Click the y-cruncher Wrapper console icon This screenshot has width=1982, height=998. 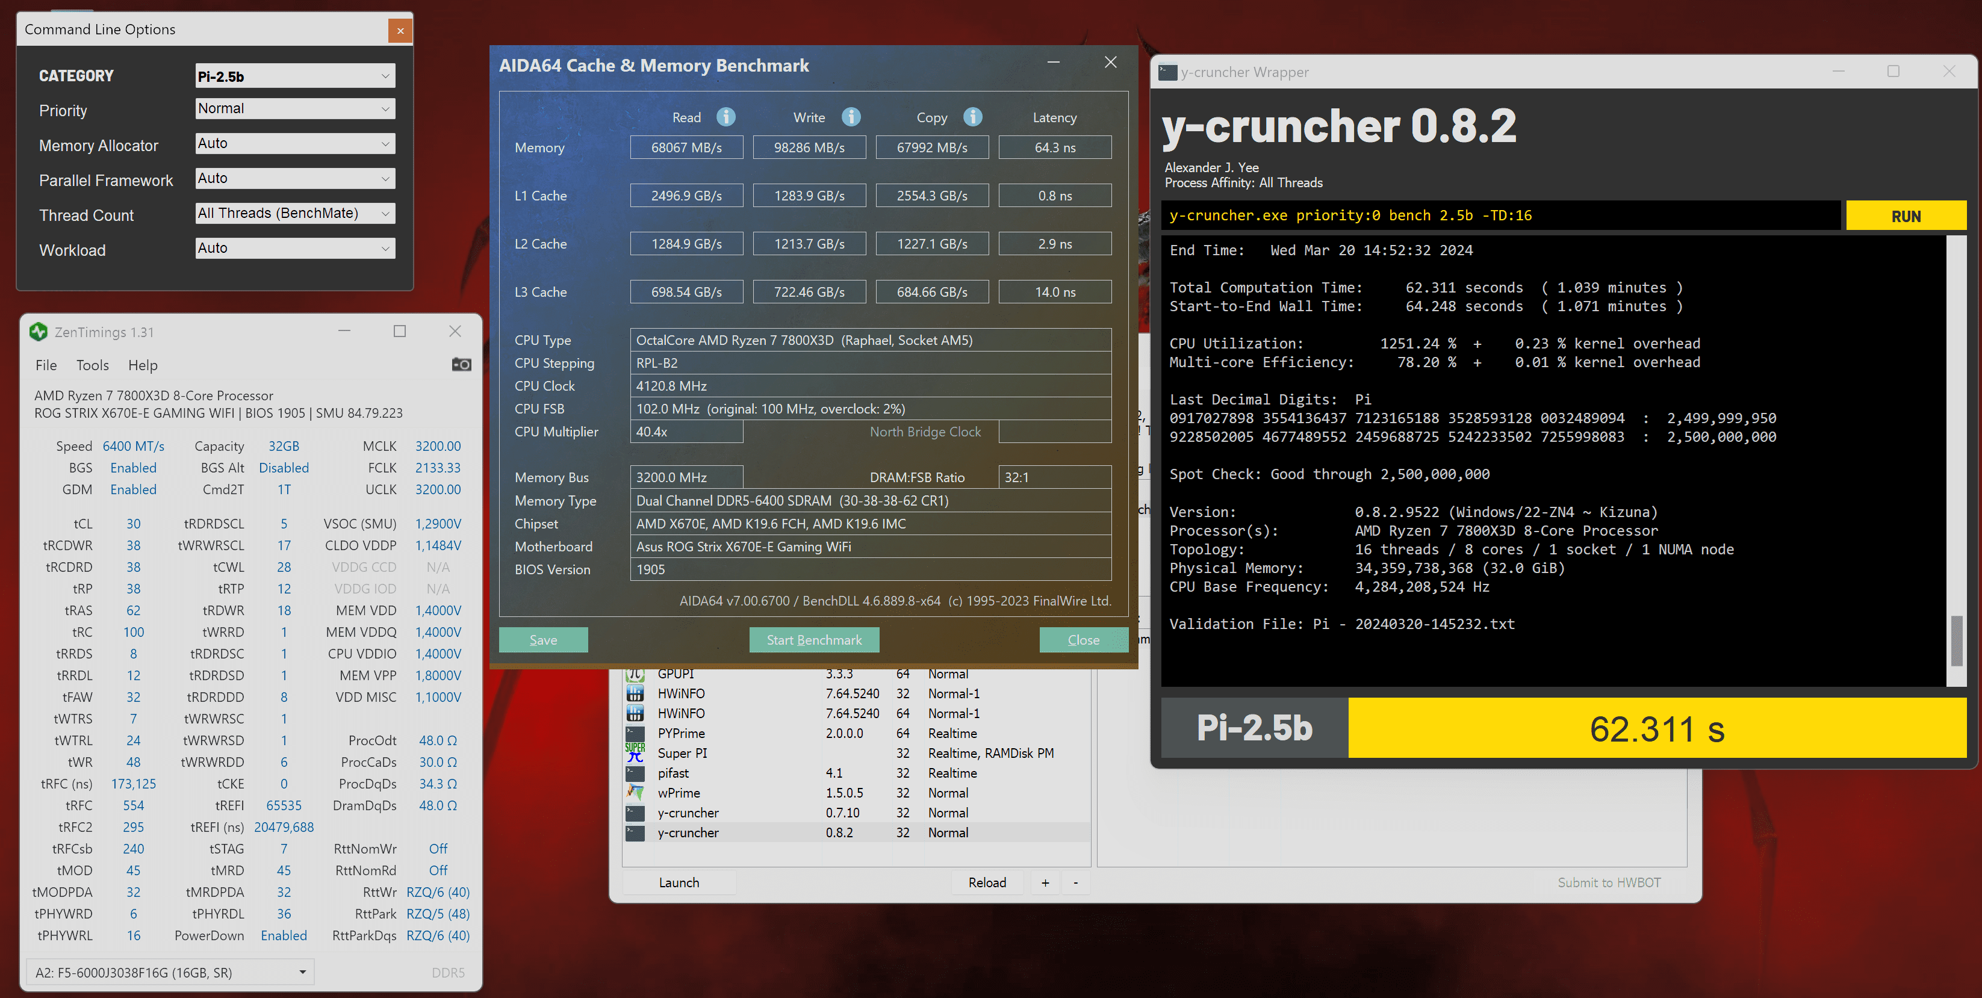[1167, 72]
